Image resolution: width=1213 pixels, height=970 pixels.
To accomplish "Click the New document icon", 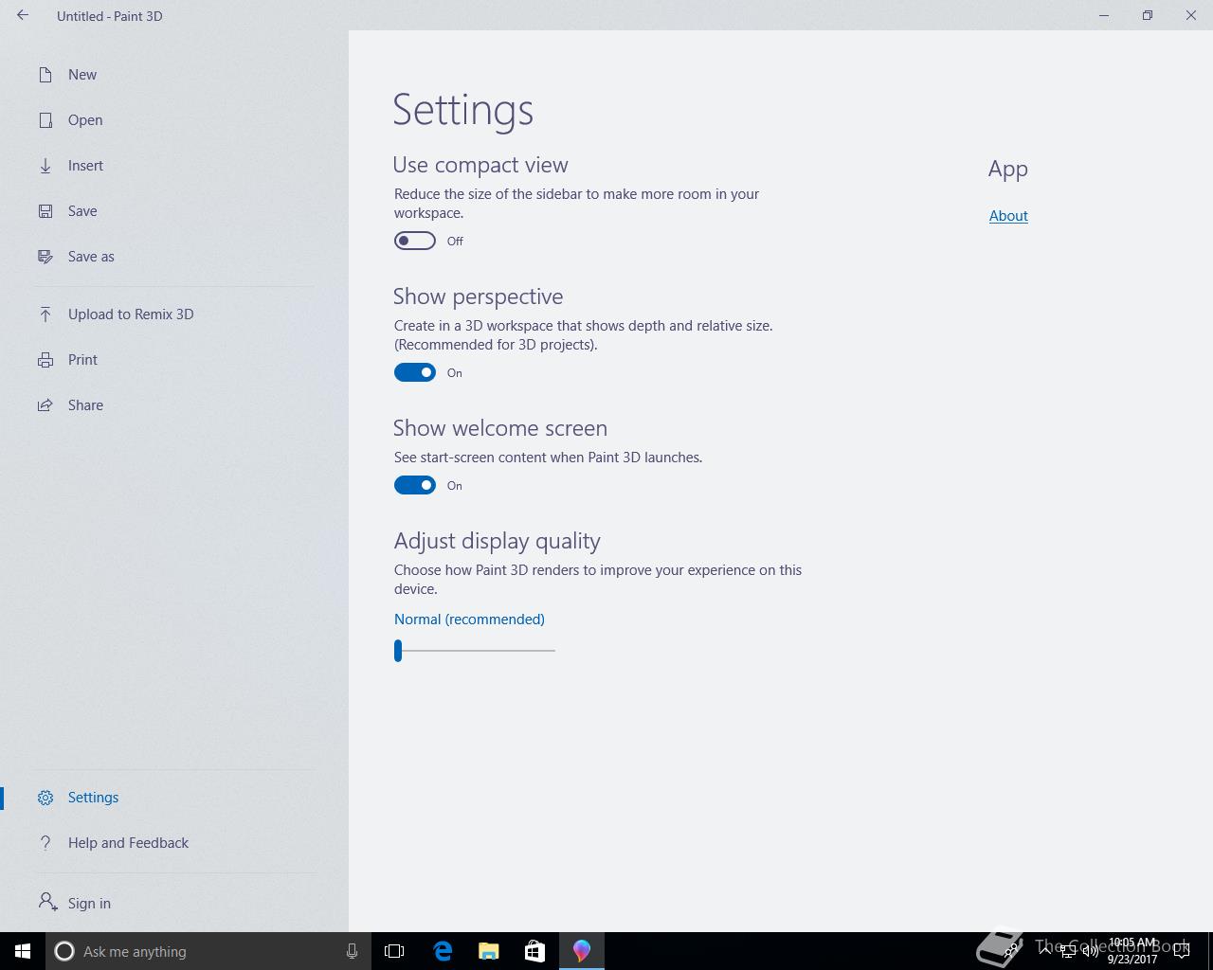I will click(x=45, y=75).
